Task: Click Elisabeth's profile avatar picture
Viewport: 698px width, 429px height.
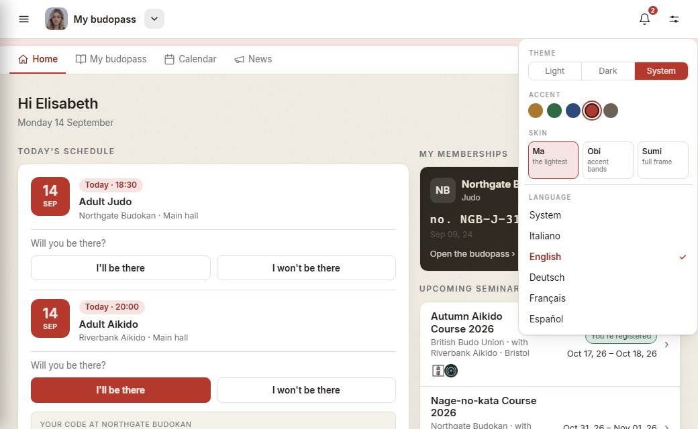Action: coord(56,19)
